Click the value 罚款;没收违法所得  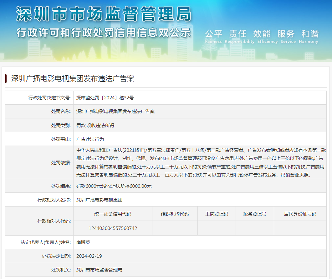coord(95,125)
